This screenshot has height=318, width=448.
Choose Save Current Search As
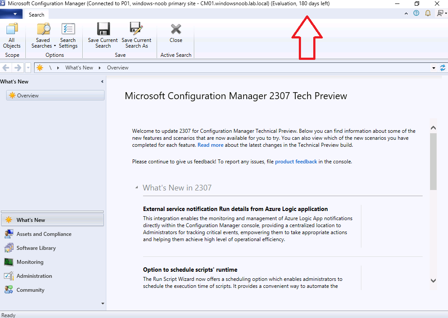pyautogui.click(x=136, y=36)
